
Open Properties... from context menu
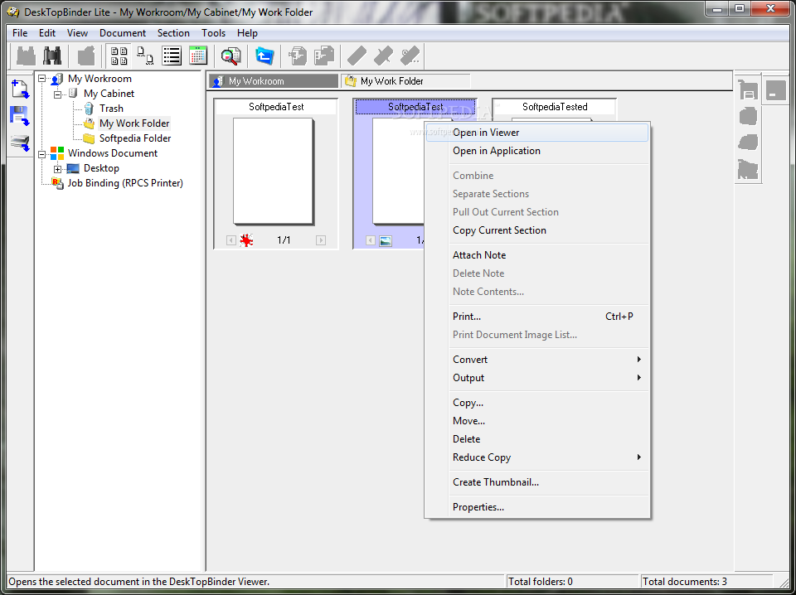pos(537,508)
